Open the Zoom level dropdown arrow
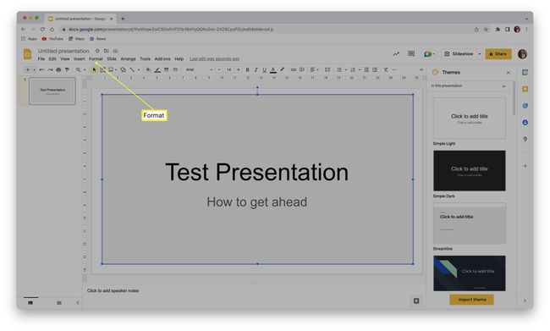The height and width of the screenshot is (331, 550). click(85, 70)
